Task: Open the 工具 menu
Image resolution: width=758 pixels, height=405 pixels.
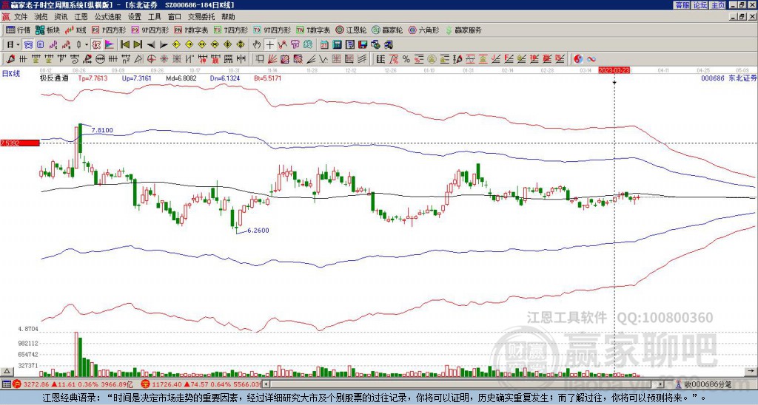Action: pyautogui.click(x=154, y=17)
